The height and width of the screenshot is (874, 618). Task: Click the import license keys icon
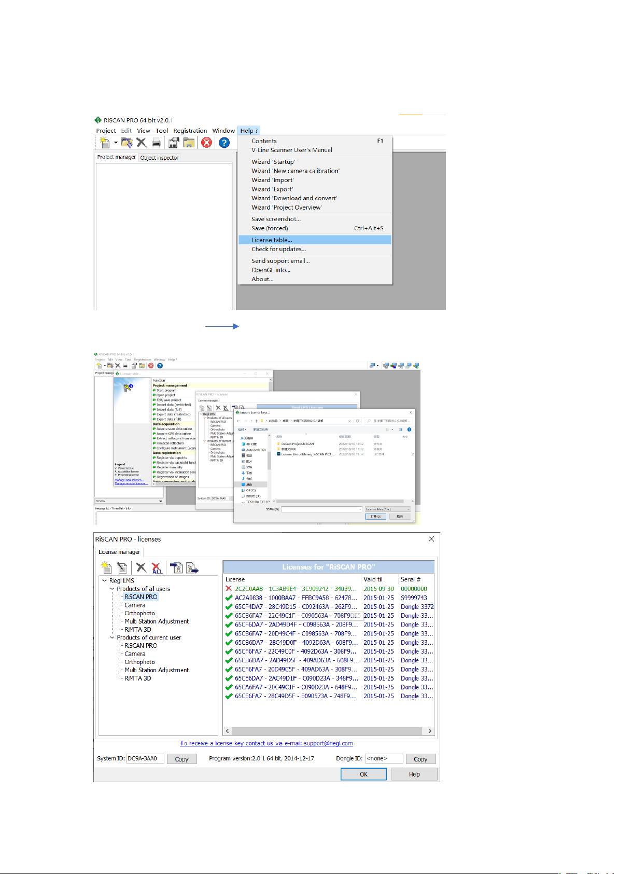click(177, 568)
